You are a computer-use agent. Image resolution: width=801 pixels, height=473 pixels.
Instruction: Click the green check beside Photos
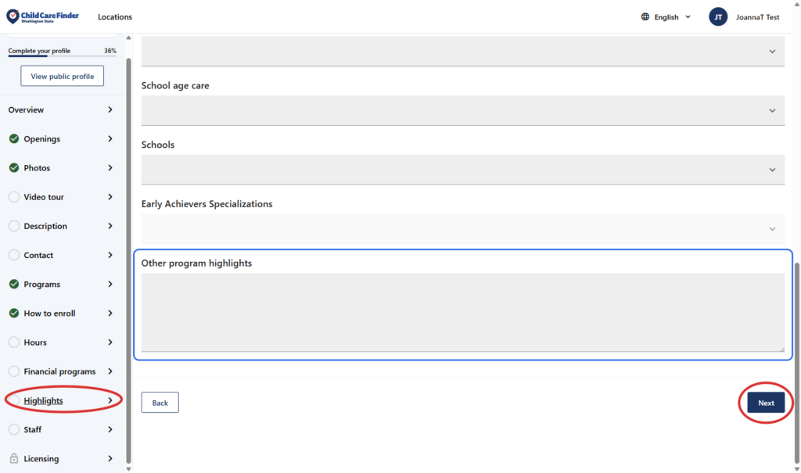[x=14, y=168]
